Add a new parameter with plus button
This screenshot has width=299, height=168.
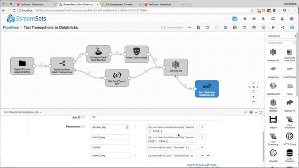tap(208, 155)
